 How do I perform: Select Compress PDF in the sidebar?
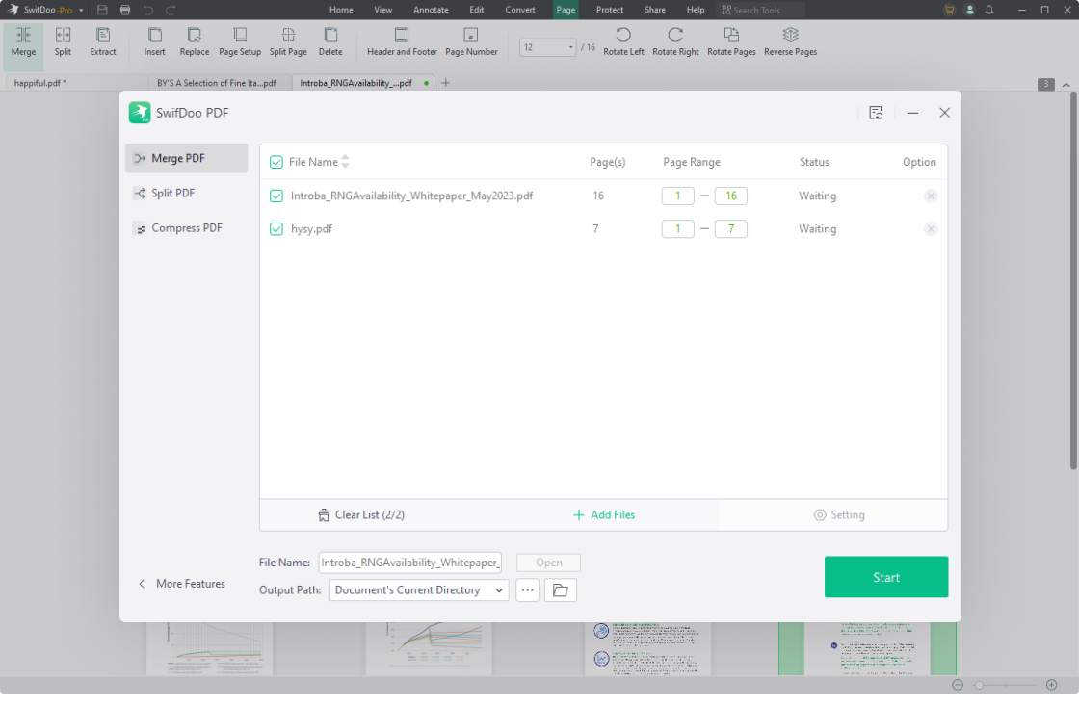click(x=187, y=228)
